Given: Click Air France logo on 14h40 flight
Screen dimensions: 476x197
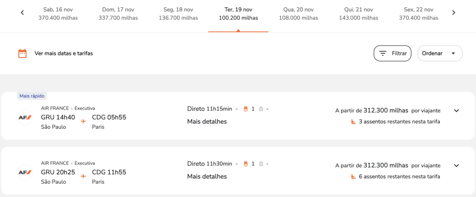Looking at the screenshot, I should click(x=25, y=117).
